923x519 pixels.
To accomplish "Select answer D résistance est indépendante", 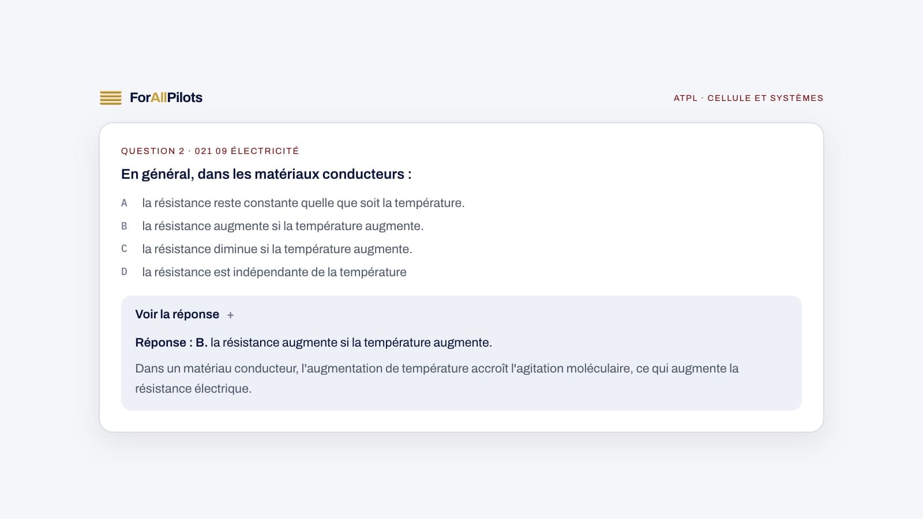I will click(274, 272).
